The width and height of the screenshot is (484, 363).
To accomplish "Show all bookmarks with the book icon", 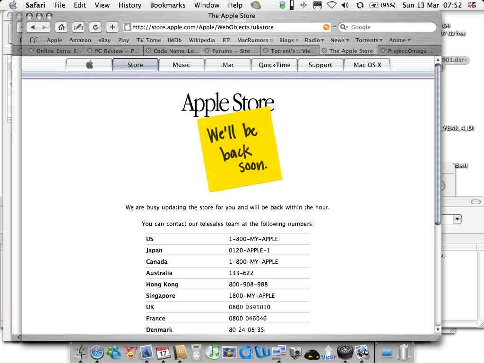I will 34,40.
